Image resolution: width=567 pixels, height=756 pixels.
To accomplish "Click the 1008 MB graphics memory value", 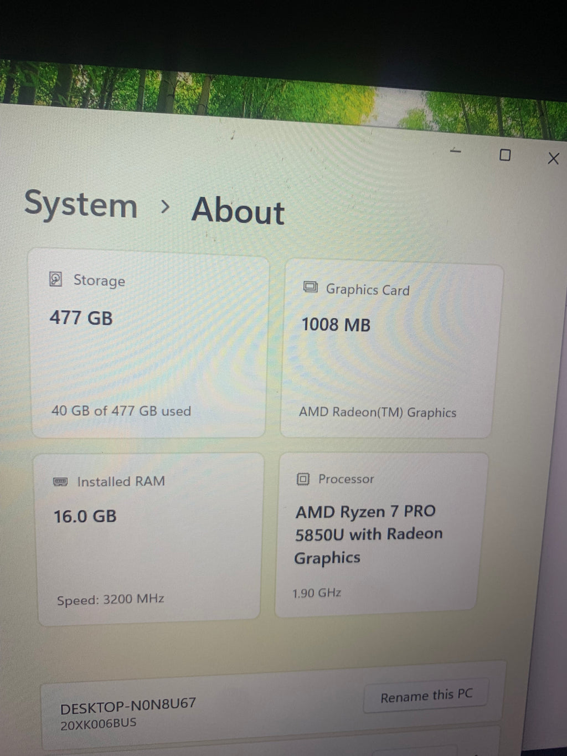I will [x=336, y=325].
